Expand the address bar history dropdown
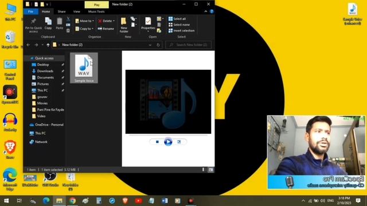 point(150,45)
